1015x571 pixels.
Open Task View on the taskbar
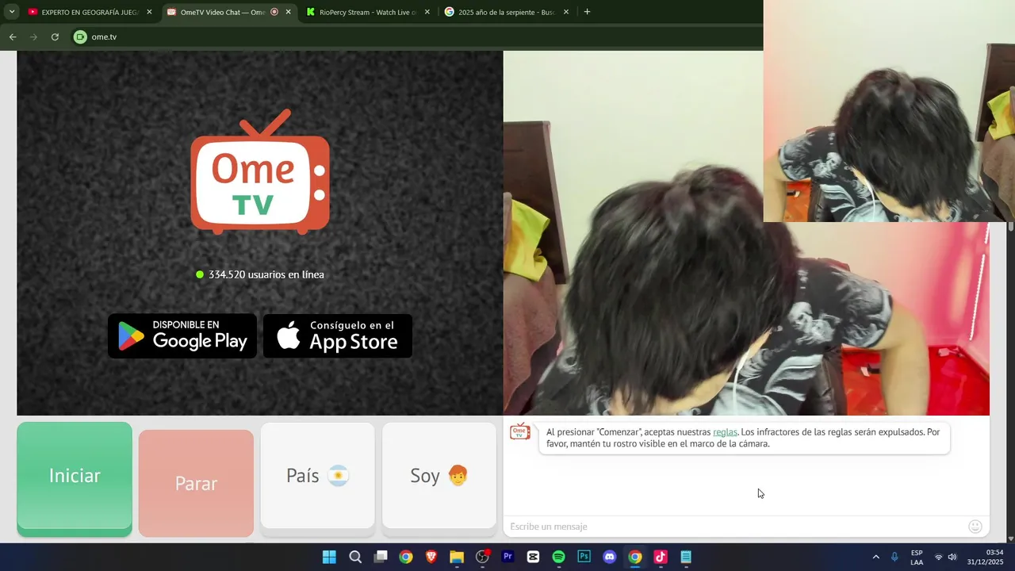[381, 557]
